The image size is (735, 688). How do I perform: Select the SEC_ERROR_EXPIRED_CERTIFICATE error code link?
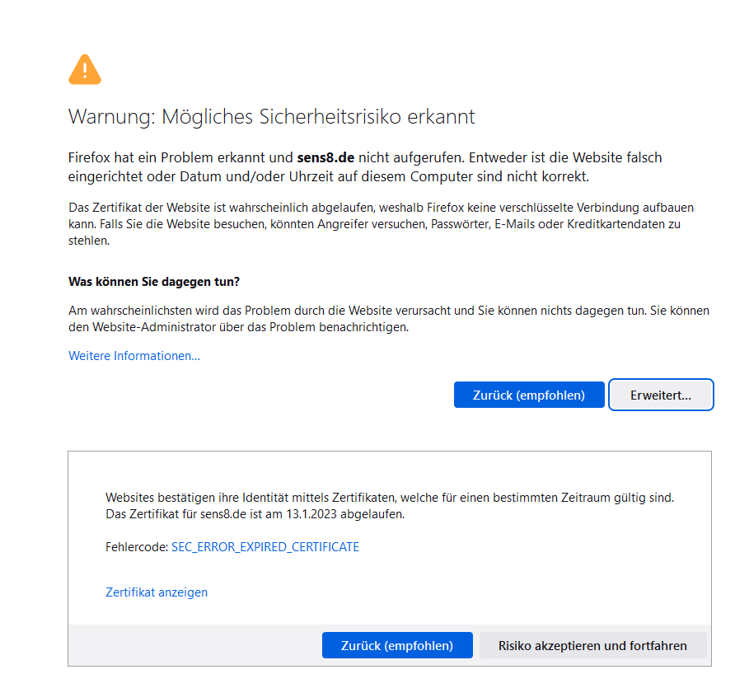click(265, 546)
